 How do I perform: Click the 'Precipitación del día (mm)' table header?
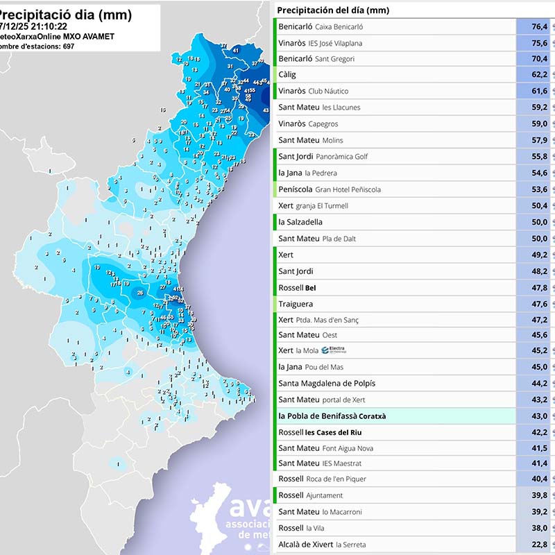[333, 10]
